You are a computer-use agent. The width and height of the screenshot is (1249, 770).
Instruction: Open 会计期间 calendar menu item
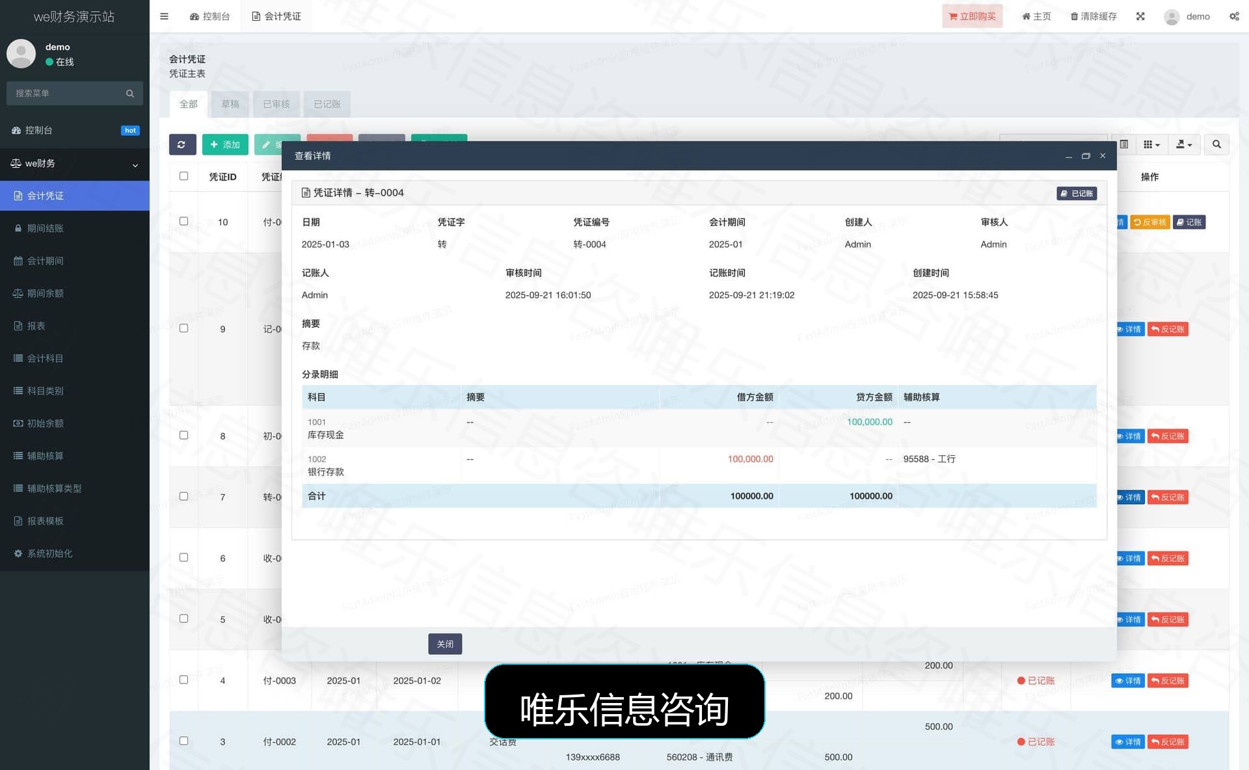(75, 261)
